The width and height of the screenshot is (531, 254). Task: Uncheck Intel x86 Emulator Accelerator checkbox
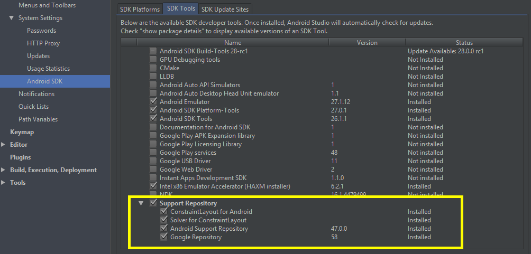(x=153, y=186)
